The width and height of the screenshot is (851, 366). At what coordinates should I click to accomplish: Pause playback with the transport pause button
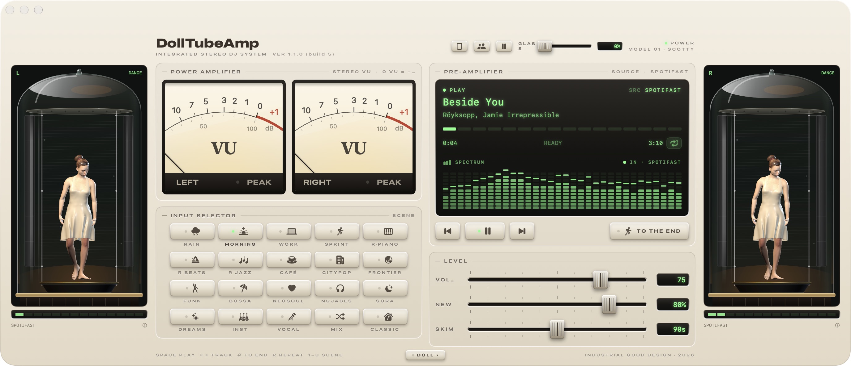tap(485, 231)
